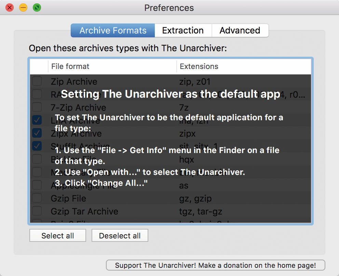Select the Gzip File row name
The image size is (339, 276).
(x=68, y=198)
